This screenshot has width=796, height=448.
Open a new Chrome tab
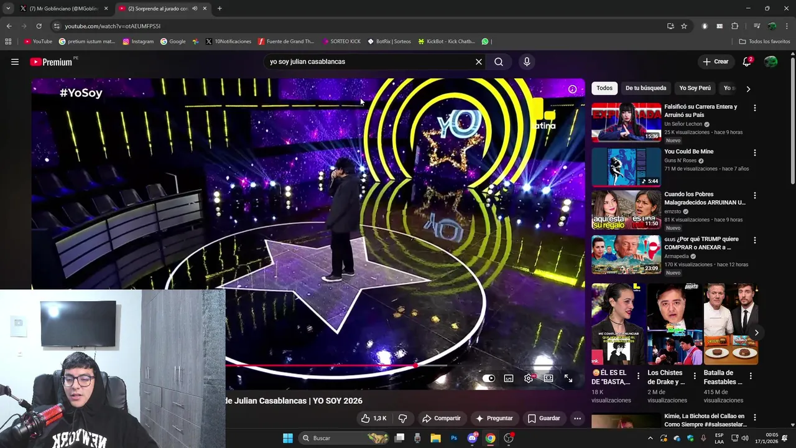point(220,9)
